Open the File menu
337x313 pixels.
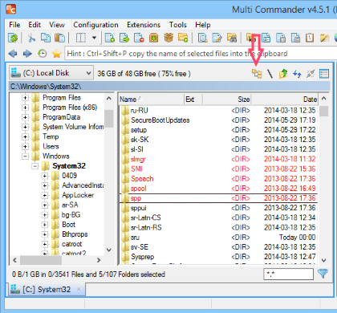[x=14, y=25]
